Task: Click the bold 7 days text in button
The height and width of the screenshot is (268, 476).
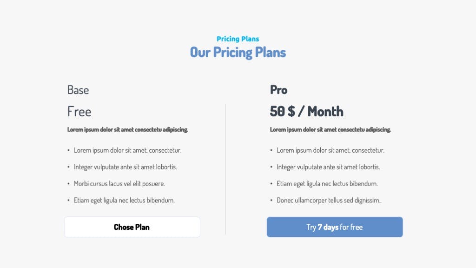Action: click(328, 227)
